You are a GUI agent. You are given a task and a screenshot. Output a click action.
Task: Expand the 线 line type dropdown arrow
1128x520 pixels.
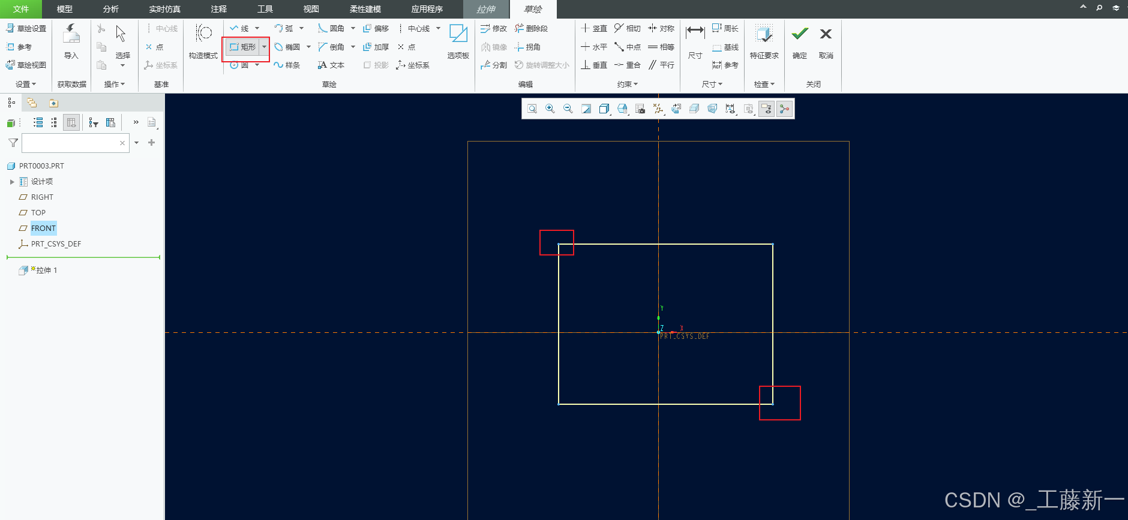[x=257, y=28]
